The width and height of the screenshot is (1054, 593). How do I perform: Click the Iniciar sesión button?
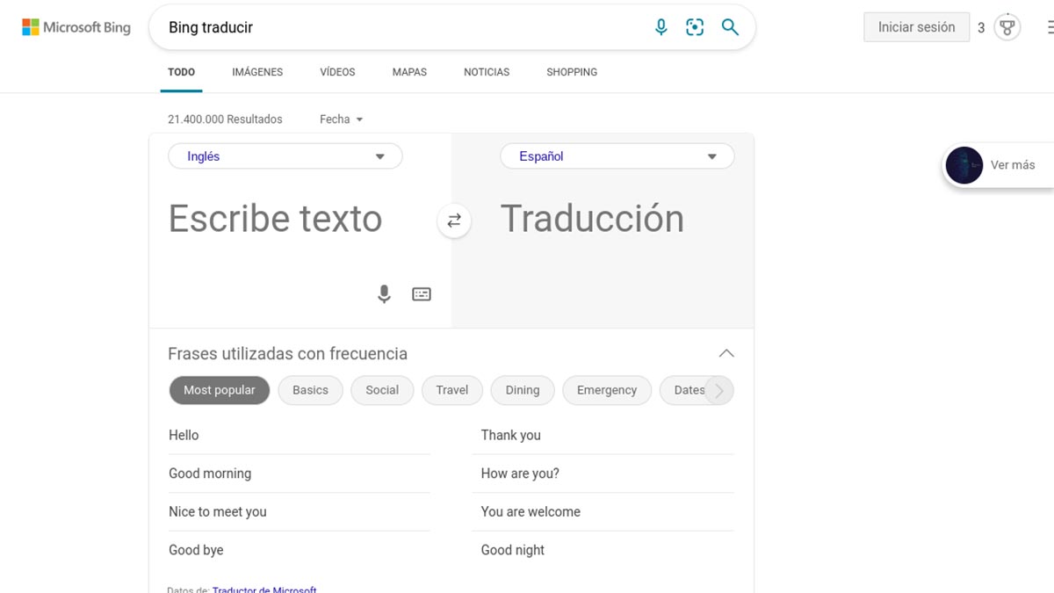point(916,27)
